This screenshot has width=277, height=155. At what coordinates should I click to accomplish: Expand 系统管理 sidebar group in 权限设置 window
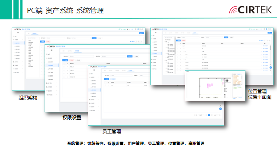52,58
